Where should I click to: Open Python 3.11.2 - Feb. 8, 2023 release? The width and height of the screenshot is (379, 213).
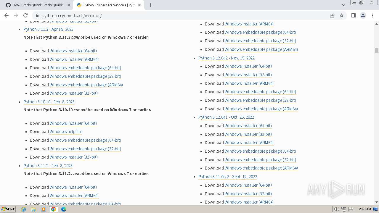click(48, 166)
